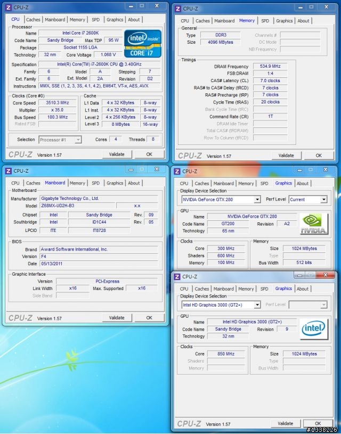The width and height of the screenshot is (341, 434).
Task: Click the DRAM Frequency value 534.9 MHz
Action: click(270, 66)
